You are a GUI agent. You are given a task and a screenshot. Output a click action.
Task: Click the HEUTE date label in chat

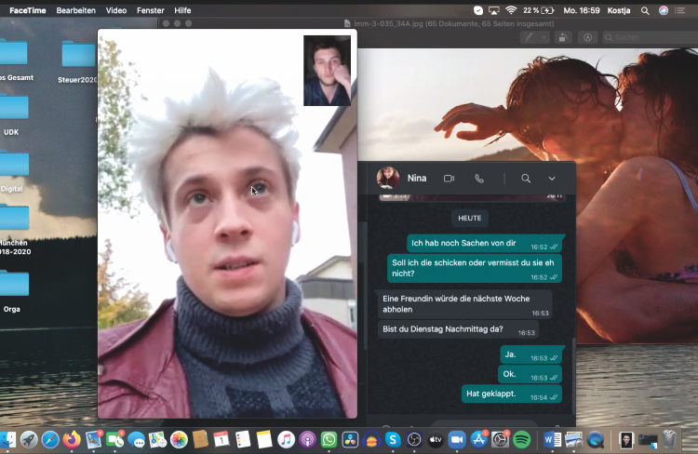(x=470, y=218)
